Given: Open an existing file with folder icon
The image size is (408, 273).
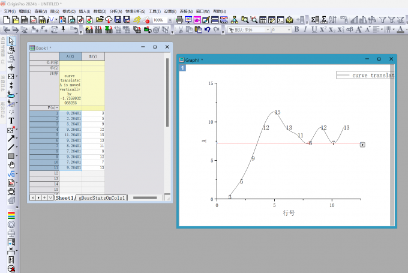Looking at the screenshot, I should pyautogui.click(x=100, y=20).
